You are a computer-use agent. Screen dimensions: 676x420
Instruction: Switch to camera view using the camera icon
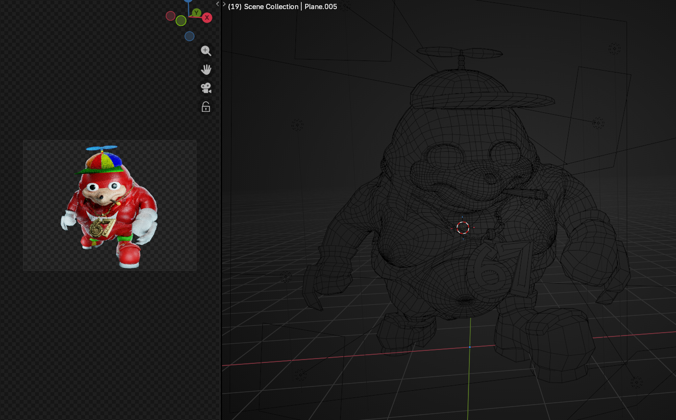[206, 87]
